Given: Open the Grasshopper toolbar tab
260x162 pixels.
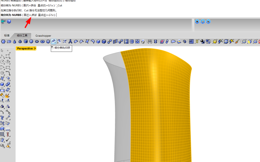Looking at the screenshot, I should pyautogui.click(x=43, y=35).
